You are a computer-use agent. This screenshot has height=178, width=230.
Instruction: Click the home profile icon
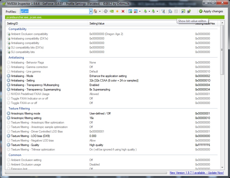point(95,11)
